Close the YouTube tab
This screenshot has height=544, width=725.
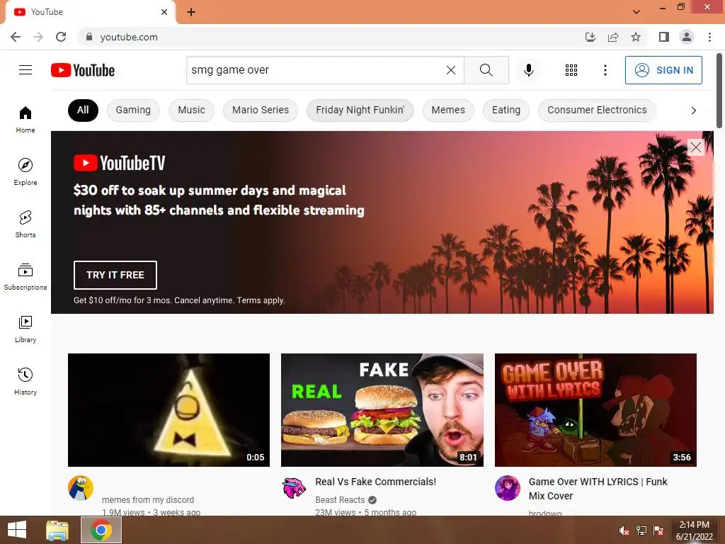point(164,12)
